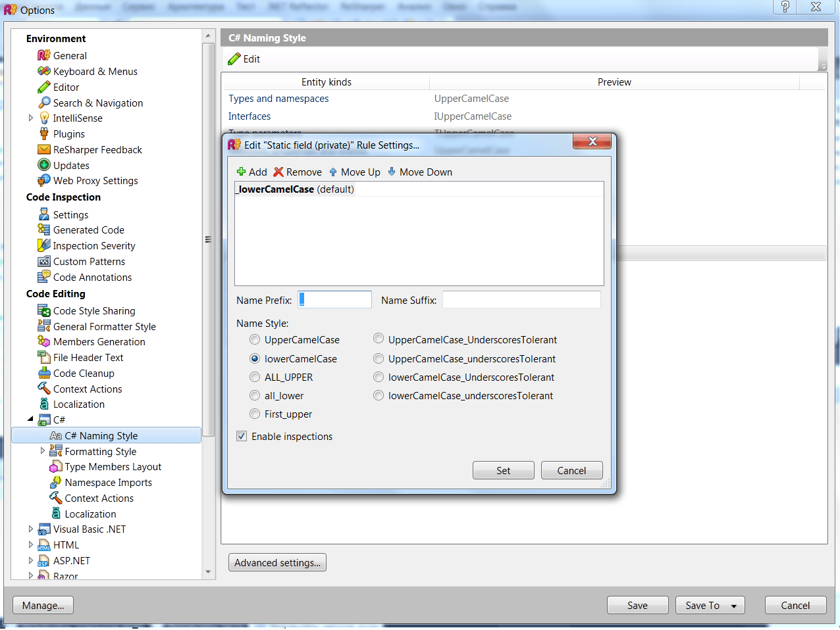Viewport: 840px width, 630px height.
Task: Click the green Add plus icon
Action: point(241,172)
